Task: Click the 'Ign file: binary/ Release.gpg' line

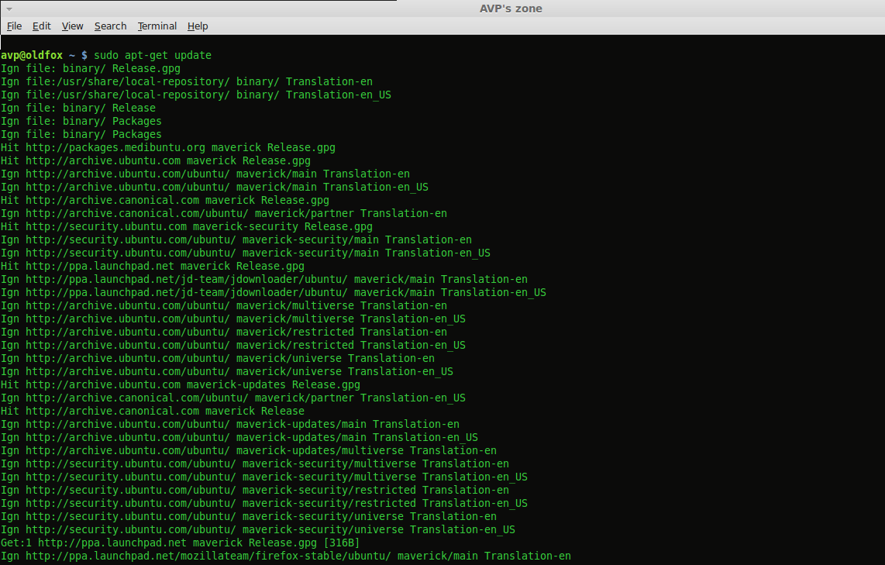Action: 91,68
